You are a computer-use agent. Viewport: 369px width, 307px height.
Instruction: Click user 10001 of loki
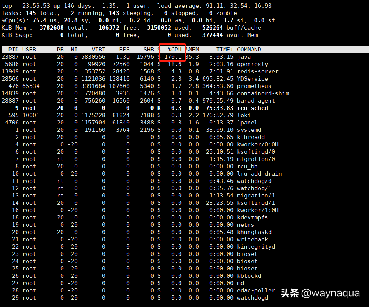point(31,115)
